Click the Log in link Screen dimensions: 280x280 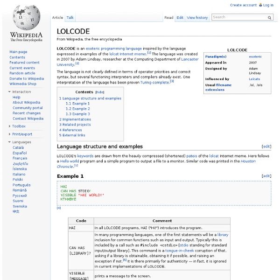[x=268, y=5]
